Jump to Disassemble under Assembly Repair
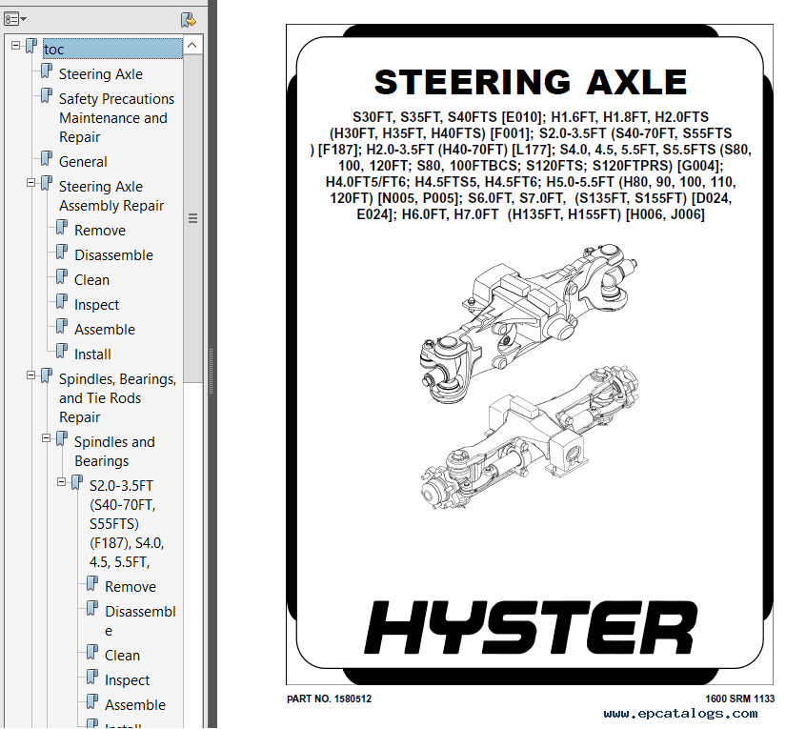The width and height of the screenshot is (806, 729). 113,255
